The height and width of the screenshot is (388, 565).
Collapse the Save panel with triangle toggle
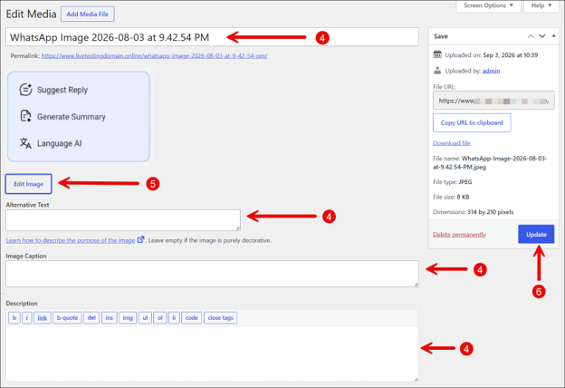[553, 35]
